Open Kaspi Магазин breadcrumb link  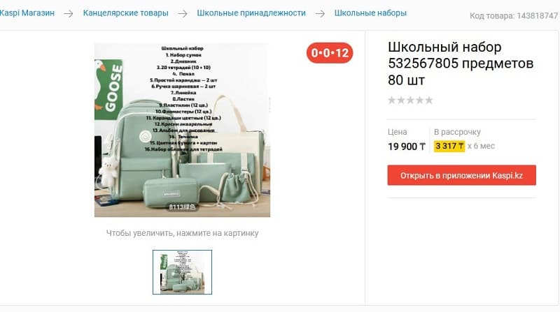coord(27,13)
